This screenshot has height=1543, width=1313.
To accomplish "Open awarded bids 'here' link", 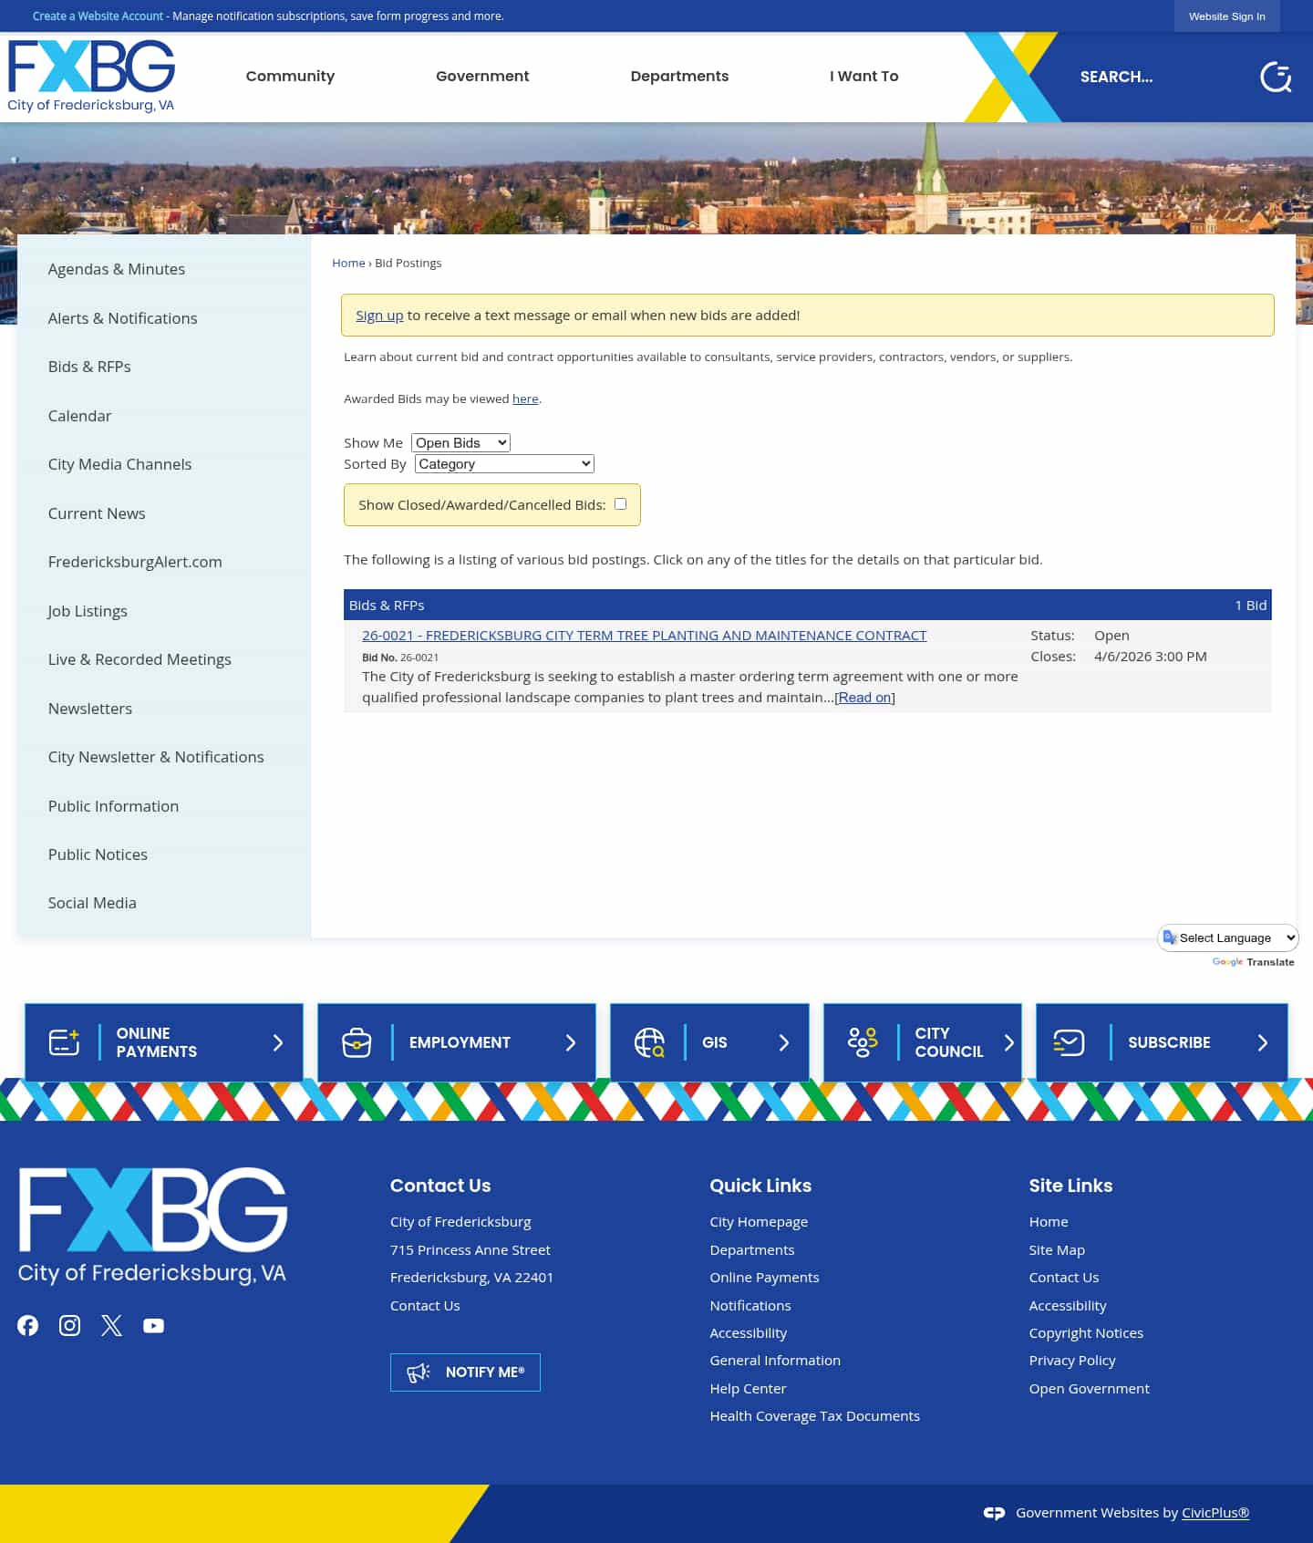I will 525,399.
